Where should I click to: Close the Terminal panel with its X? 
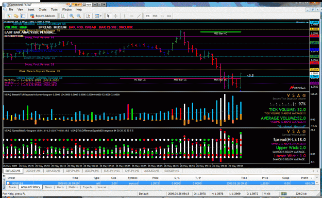click(4, 176)
